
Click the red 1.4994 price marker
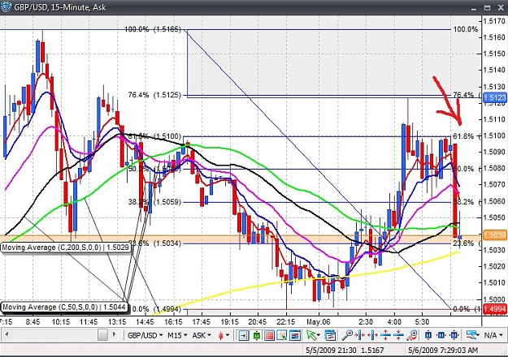[x=495, y=309]
